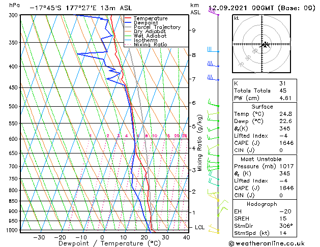Select the Dewpoint legend entry
This screenshot has height=247, width=320.
(147, 23)
